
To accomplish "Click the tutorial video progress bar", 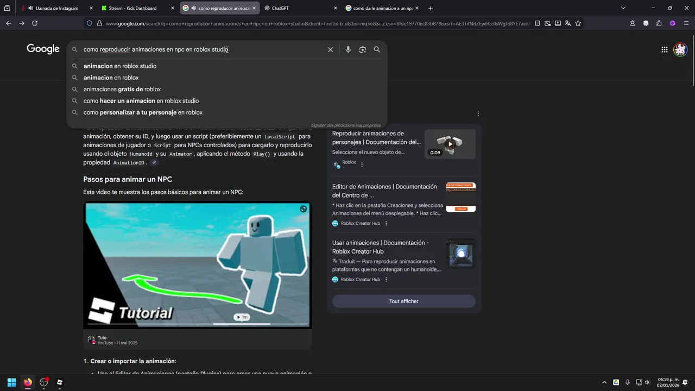I will (x=198, y=324).
